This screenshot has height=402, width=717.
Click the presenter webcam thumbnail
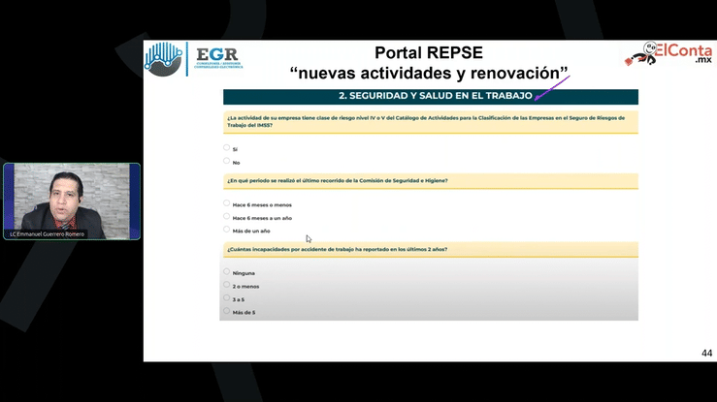click(x=72, y=201)
